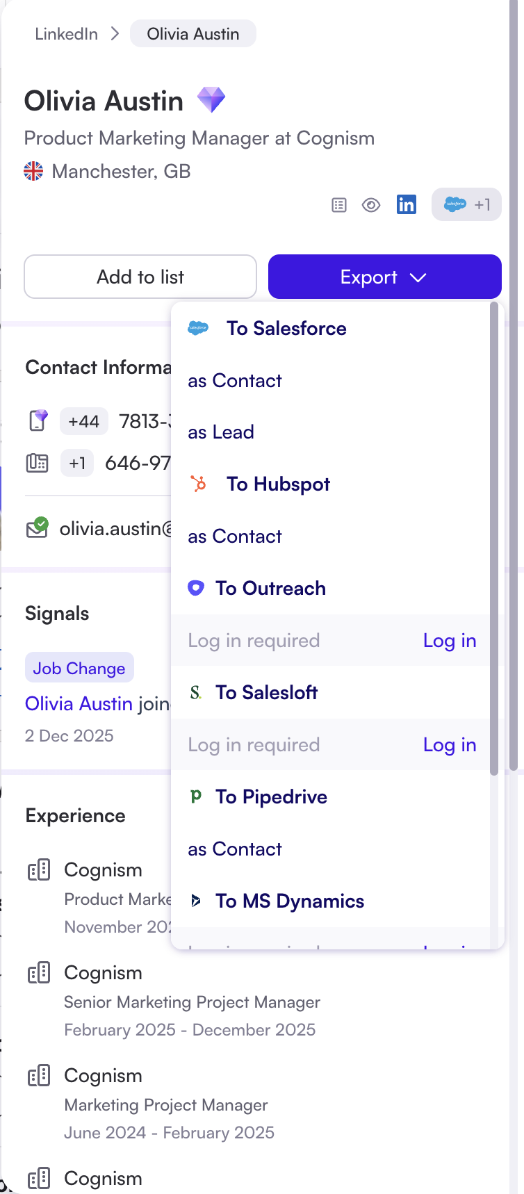Choose 'as Lead' under Salesforce
Image resolution: width=524 pixels, height=1194 pixels.
[x=221, y=432]
